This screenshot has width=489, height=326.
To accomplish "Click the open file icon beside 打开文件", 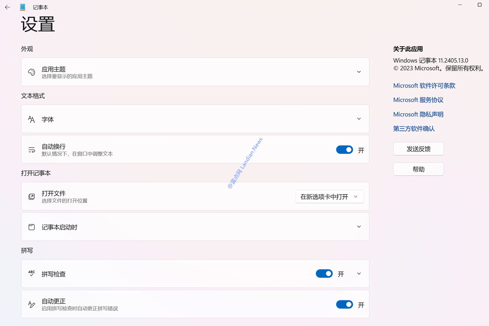I will coord(32,196).
